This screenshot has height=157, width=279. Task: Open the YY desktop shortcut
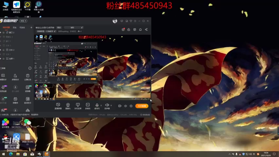(28, 6)
